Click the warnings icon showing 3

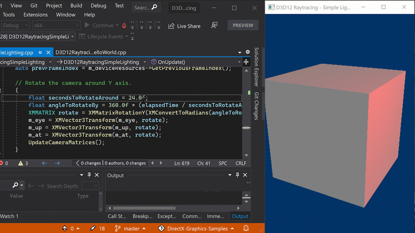point(21,163)
